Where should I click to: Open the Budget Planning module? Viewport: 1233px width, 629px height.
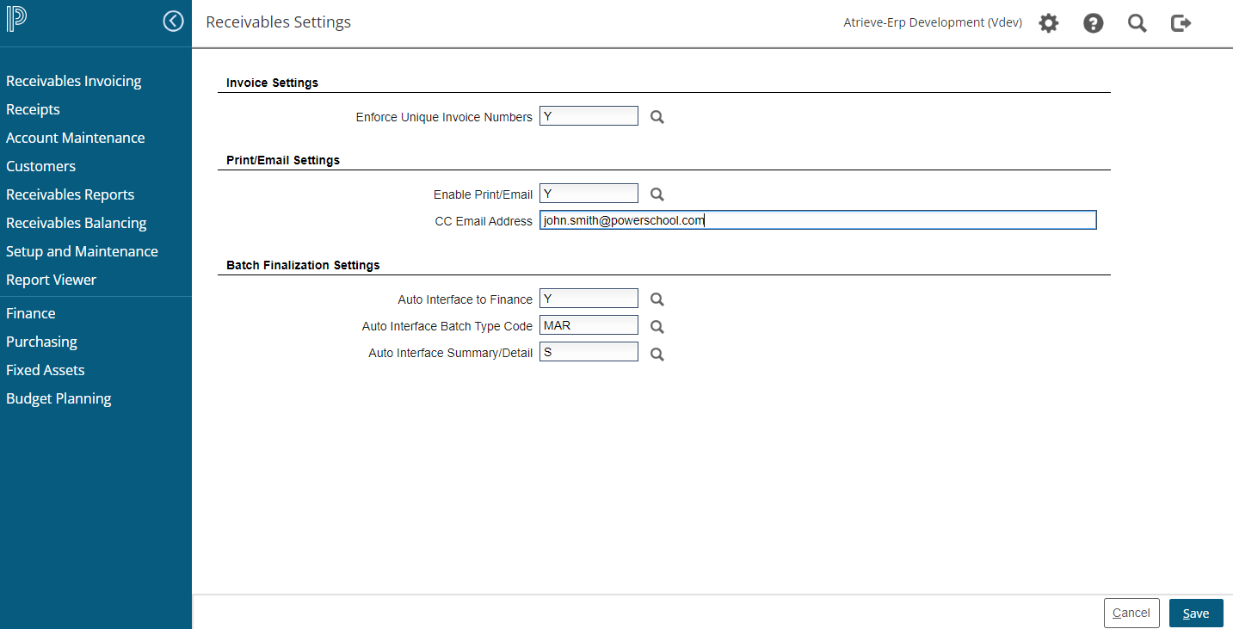(x=59, y=398)
